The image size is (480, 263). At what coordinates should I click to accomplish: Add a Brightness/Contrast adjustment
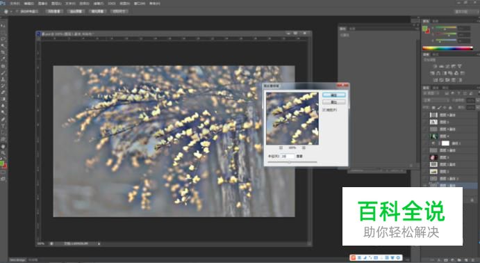[435, 66]
